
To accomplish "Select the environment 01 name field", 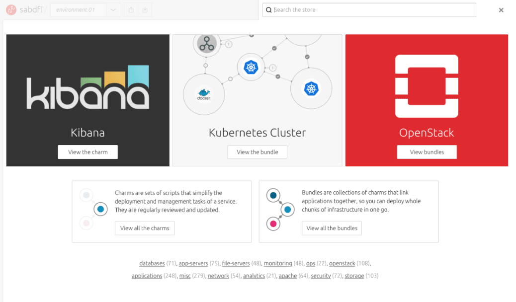I will click(79, 10).
